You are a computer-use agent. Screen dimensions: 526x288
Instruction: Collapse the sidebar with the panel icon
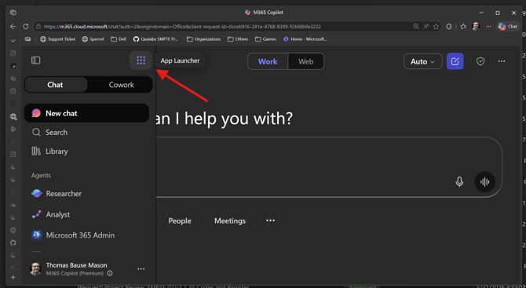35,60
